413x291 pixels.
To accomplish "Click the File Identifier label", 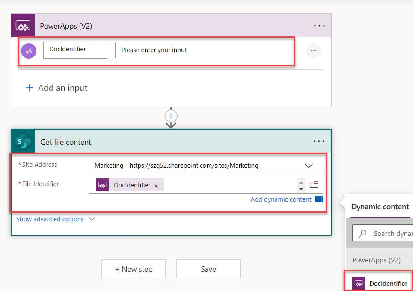I will [40, 184].
